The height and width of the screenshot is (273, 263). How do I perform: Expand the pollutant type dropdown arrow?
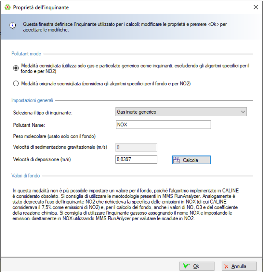[243, 112]
